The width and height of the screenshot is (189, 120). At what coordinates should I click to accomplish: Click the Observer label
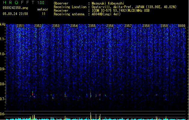tap(61, 3)
